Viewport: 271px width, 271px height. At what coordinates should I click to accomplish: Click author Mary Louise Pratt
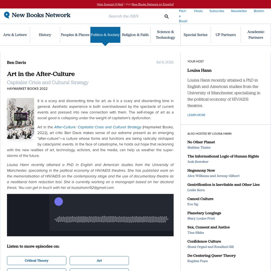(x=201, y=218)
